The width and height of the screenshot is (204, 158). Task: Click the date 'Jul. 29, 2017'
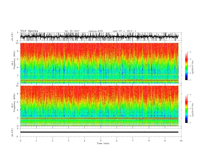pyautogui.click(x=72, y=31)
